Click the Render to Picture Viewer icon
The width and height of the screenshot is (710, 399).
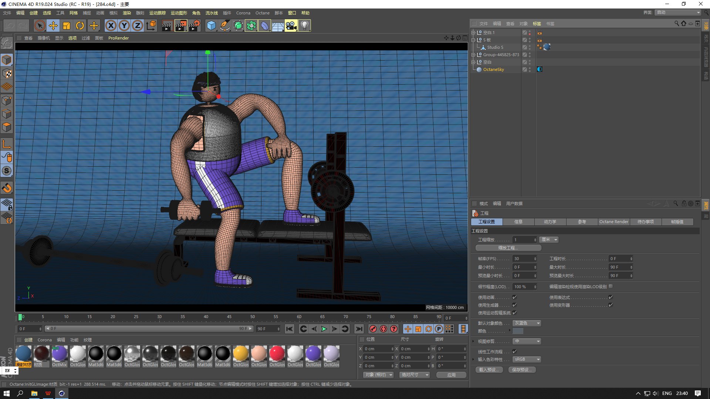point(180,25)
